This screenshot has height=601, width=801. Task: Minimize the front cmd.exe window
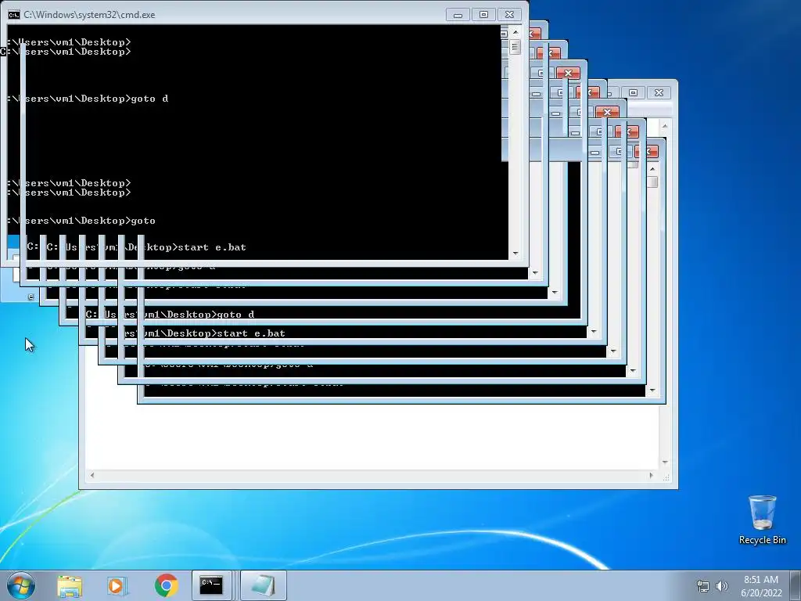pyautogui.click(x=458, y=15)
